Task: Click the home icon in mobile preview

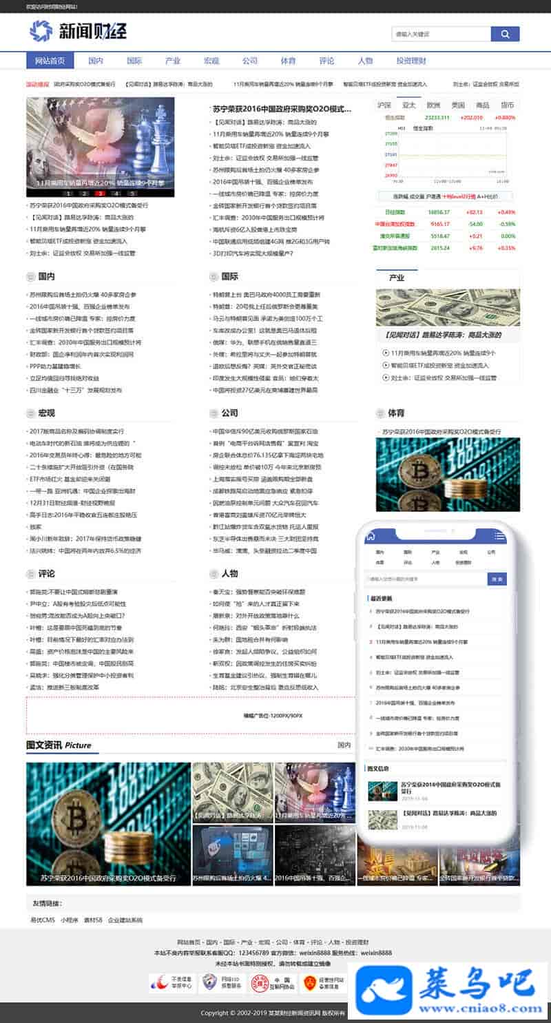Action: point(371,537)
